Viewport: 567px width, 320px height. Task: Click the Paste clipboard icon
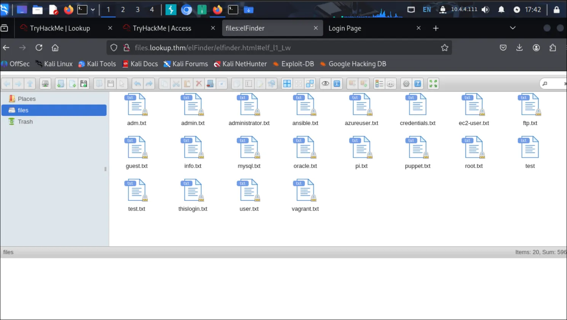[187, 84]
